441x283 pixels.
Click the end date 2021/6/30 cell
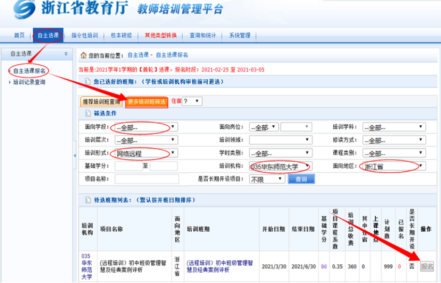(x=304, y=267)
